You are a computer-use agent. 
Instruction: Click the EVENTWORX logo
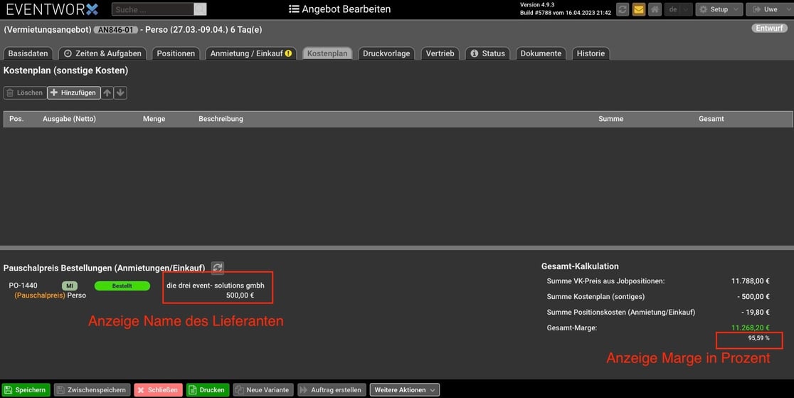pos(52,9)
